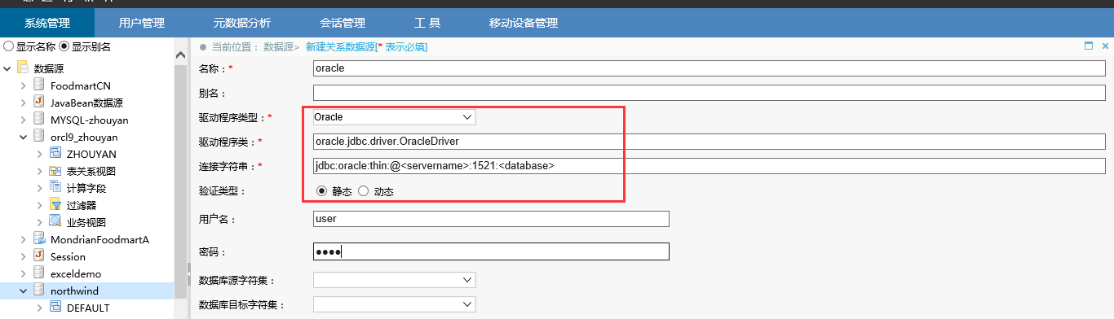Click into the 名称 input field

(710, 68)
